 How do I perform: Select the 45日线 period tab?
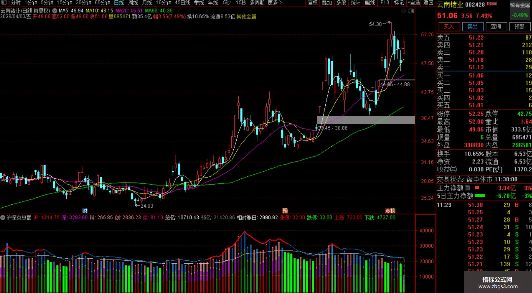(x=183, y=3)
